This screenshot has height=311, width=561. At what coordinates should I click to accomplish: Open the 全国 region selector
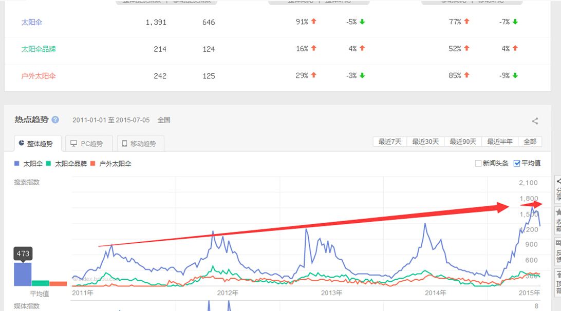tap(164, 120)
